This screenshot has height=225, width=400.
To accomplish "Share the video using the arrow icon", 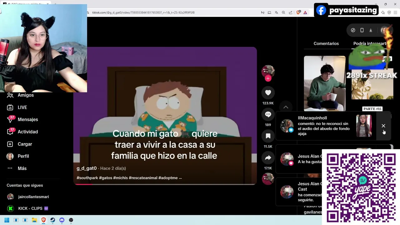I will [268, 158].
